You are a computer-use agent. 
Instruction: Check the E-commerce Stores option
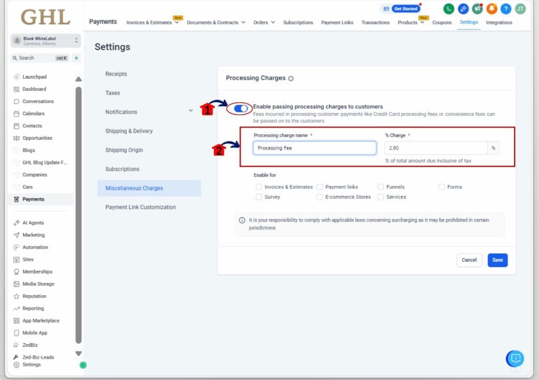(x=320, y=196)
